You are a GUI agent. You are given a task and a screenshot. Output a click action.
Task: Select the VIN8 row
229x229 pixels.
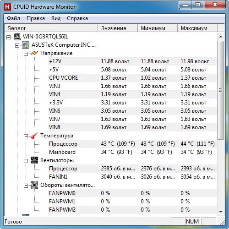(132, 127)
